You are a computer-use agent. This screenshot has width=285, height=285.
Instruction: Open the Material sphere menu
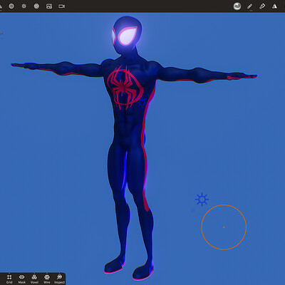(11, 6)
